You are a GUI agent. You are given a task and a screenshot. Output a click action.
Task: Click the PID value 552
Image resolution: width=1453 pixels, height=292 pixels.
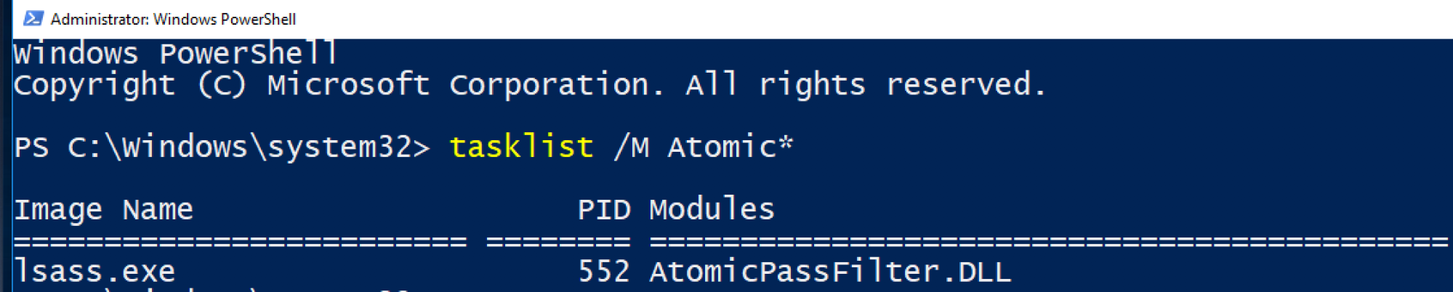[x=603, y=272]
